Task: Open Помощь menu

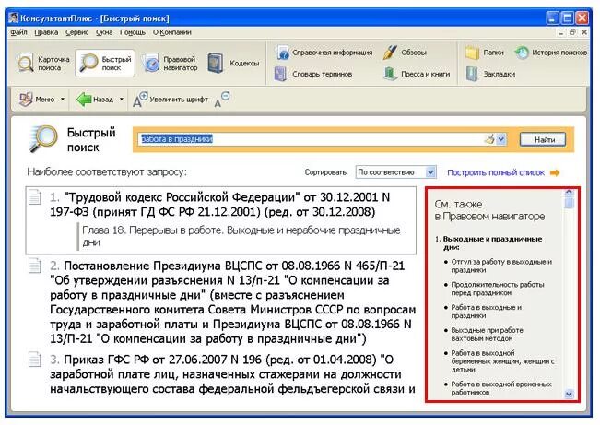Action: click(x=133, y=32)
